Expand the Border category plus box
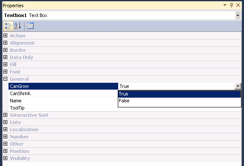Image resolution: width=244 pixels, height=166 pixels. point(5,50)
